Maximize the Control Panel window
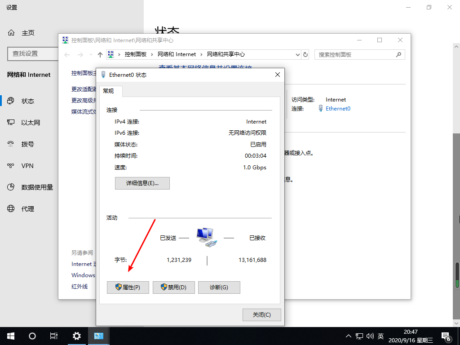Viewport: 460px width, 345px height. point(380,40)
